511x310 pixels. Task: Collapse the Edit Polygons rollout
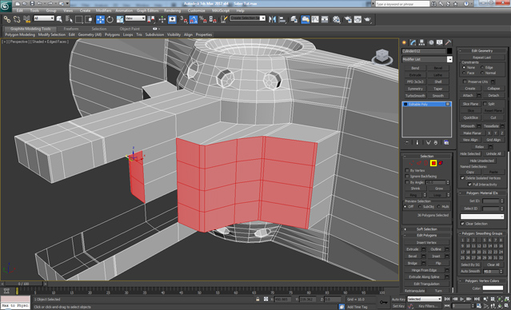427,236
